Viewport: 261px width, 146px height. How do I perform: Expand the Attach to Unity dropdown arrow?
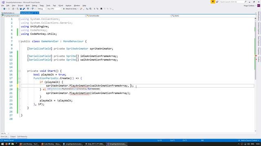(x=78, y=9)
